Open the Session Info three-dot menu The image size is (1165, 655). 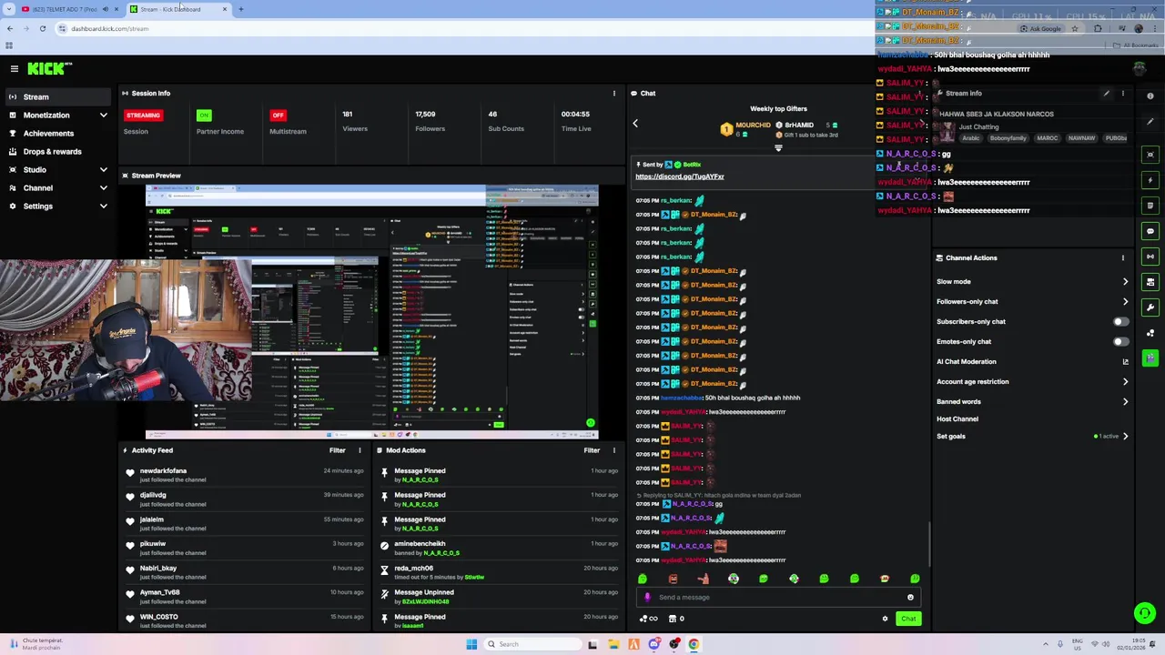point(613,93)
